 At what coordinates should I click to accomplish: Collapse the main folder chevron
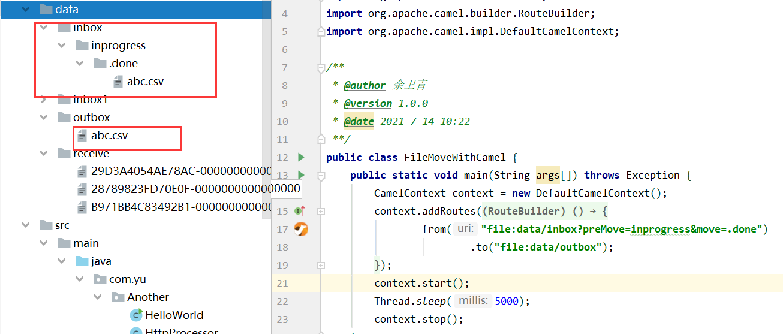pos(43,243)
